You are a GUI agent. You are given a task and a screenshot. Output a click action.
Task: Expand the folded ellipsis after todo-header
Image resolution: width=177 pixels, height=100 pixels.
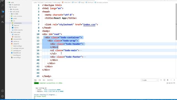[85, 44]
